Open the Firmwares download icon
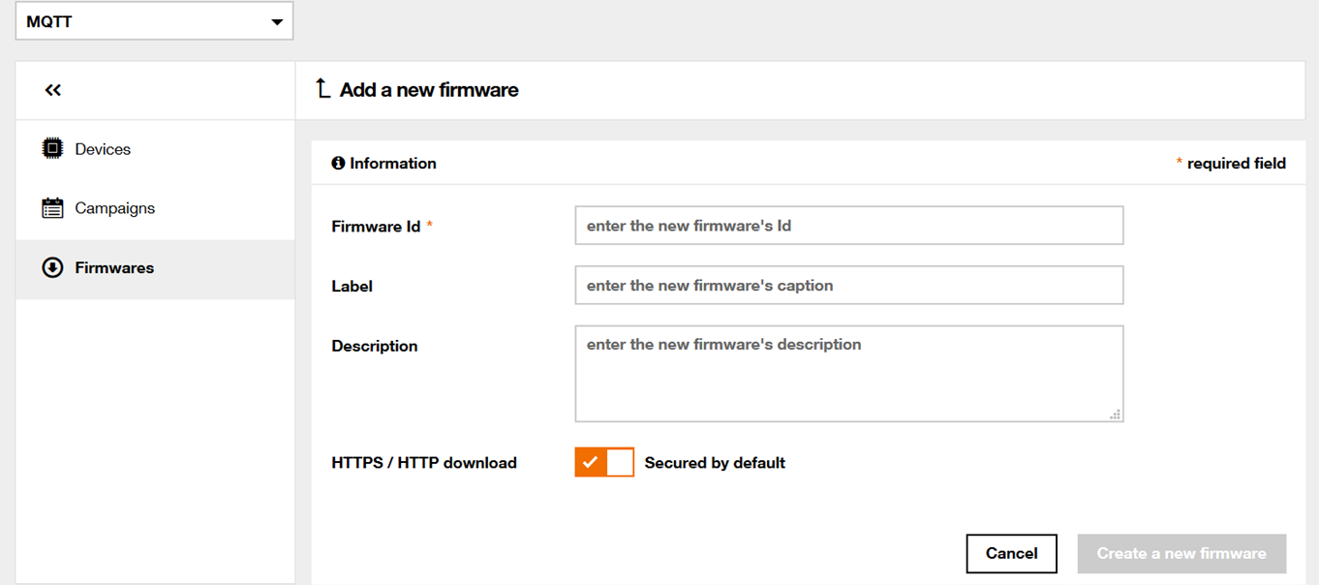1319x585 pixels. pyautogui.click(x=52, y=267)
